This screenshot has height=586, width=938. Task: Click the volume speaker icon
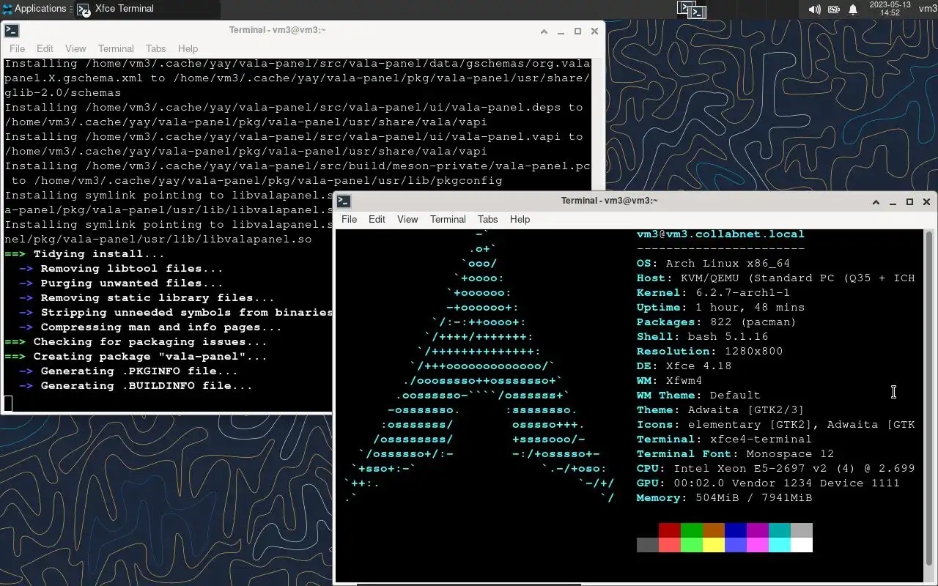tap(814, 10)
